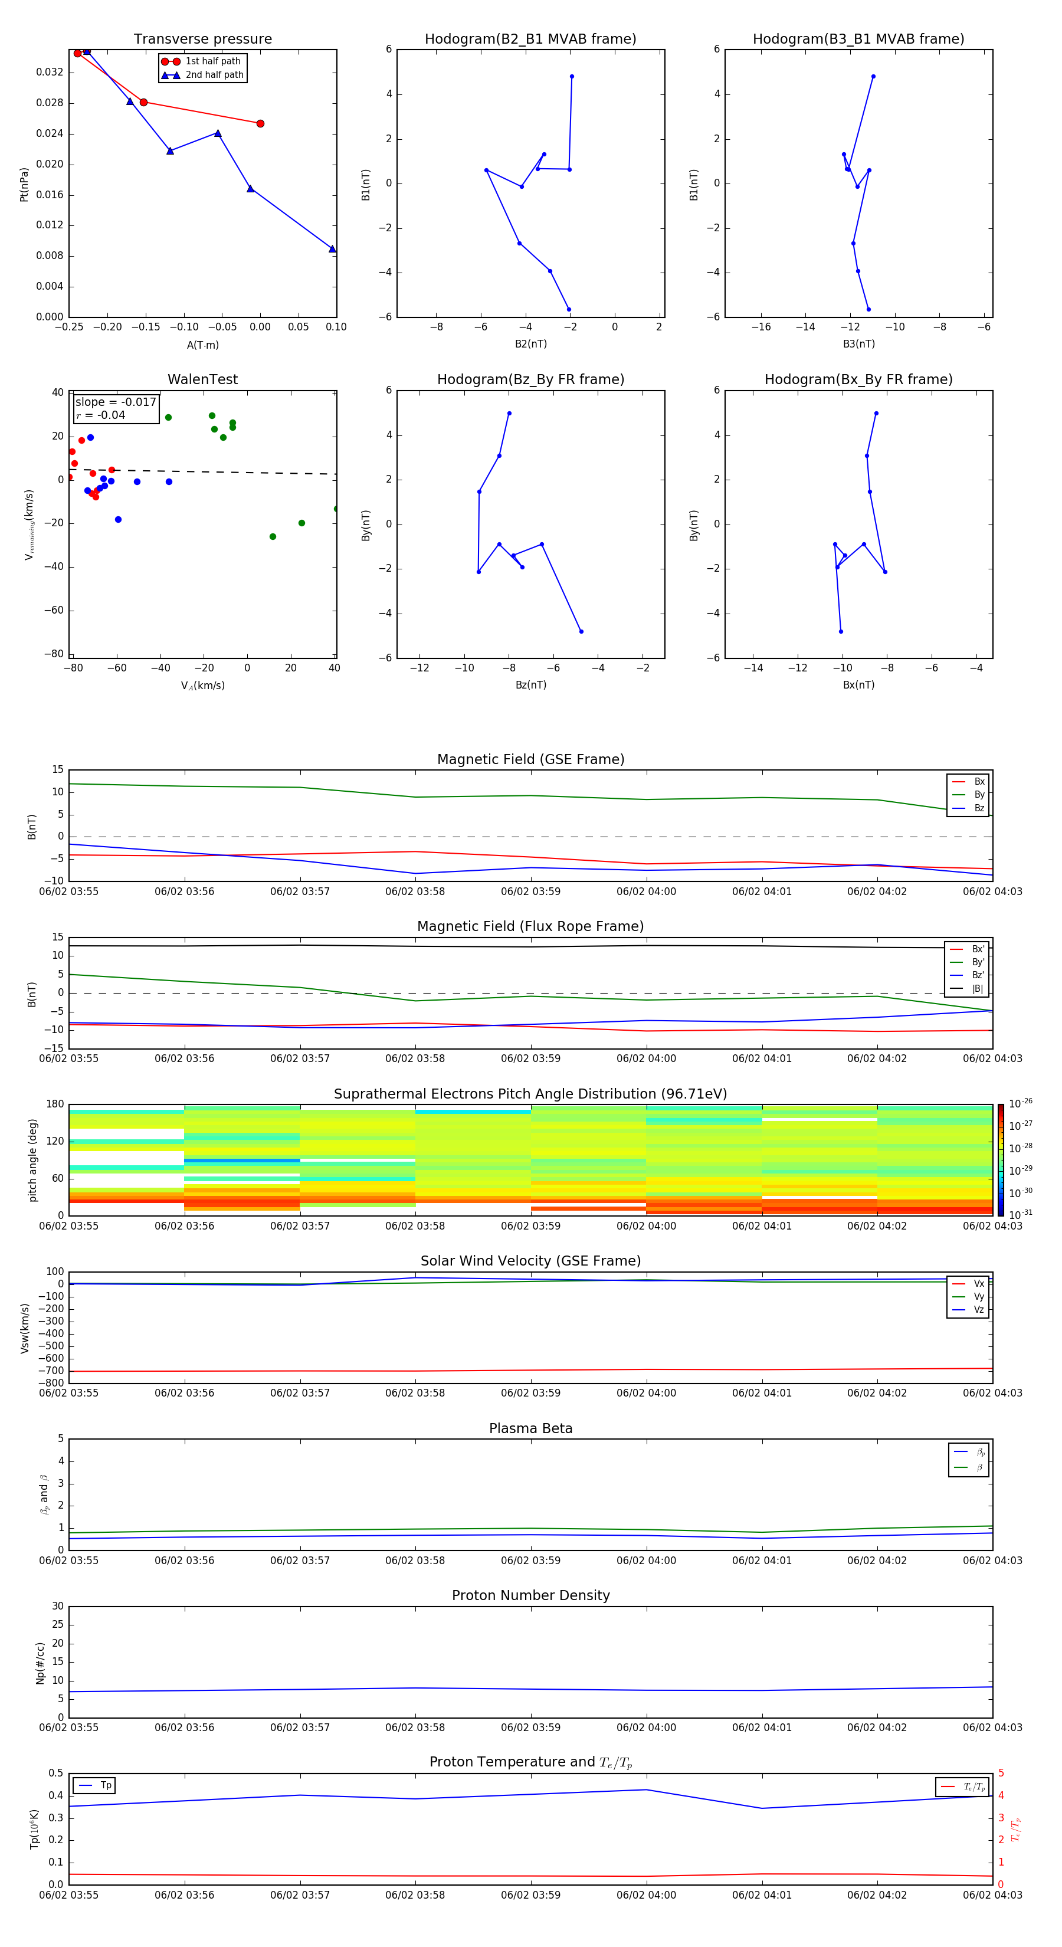
Task: Click the 'Bx(nT)' x-axis label
Action: click(x=858, y=685)
